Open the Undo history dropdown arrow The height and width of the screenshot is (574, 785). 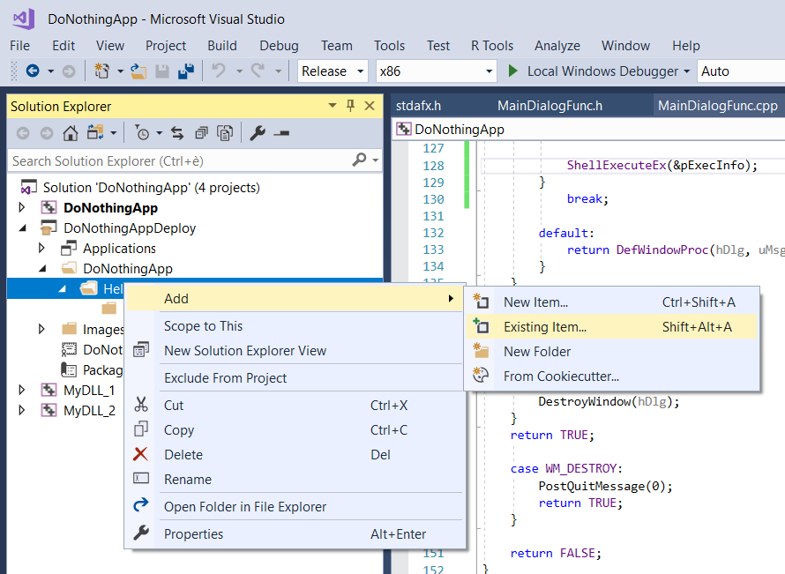click(x=239, y=71)
